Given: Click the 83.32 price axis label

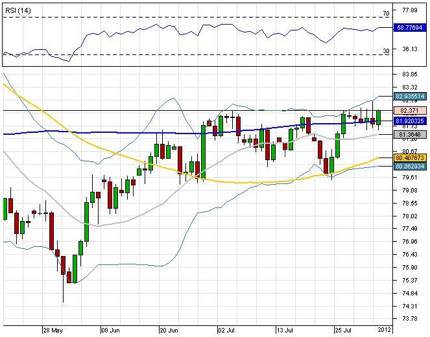Looking at the screenshot, I should click(x=409, y=87).
